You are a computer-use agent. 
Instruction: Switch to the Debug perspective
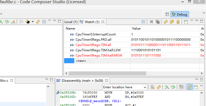click(180, 14)
